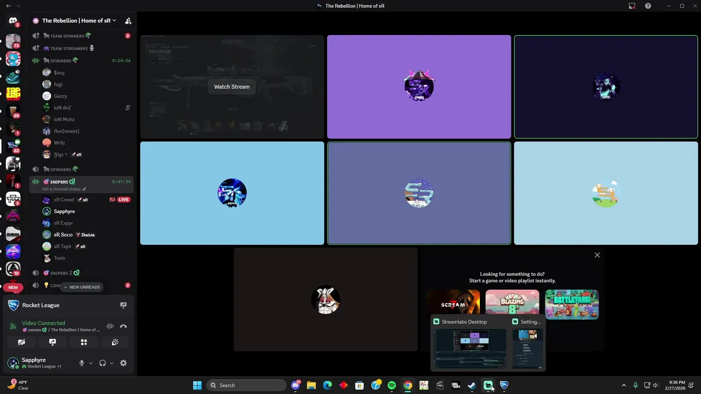This screenshot has height=394, width=701.
Task: Open the inbox icon in the title bar
Action: click(x=632, y=6)
